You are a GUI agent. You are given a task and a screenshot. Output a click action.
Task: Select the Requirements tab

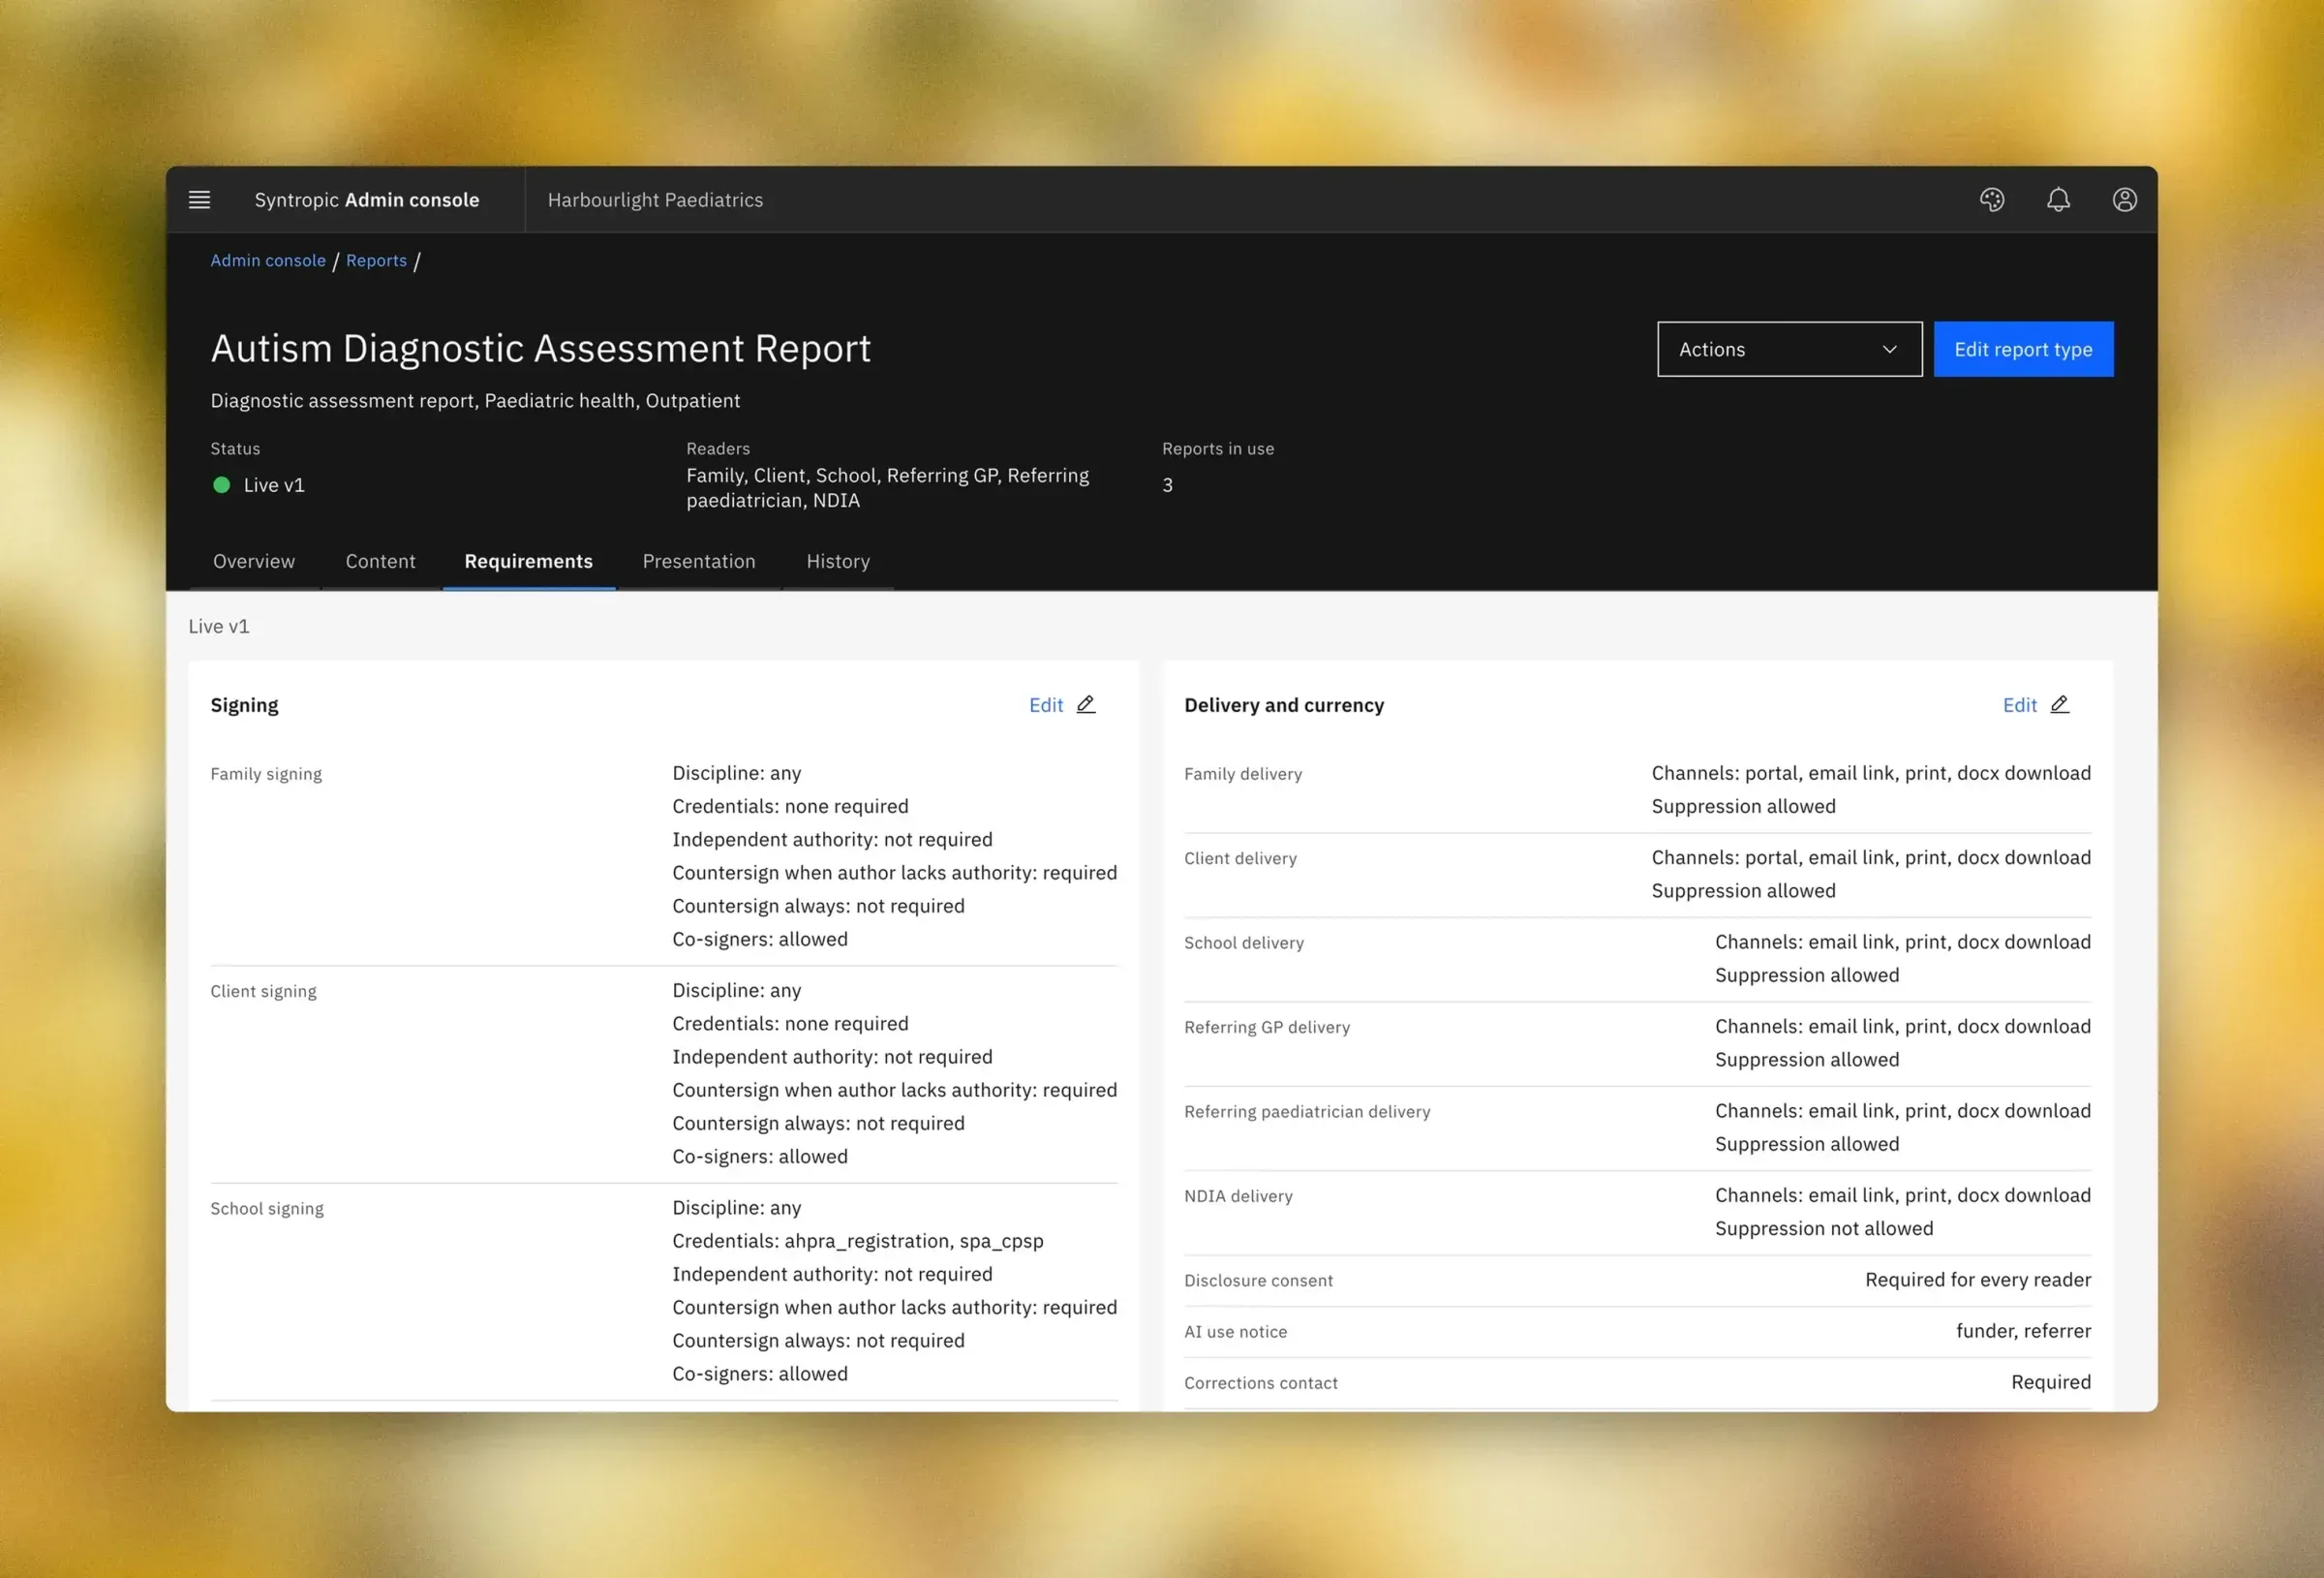pyautogui.click(x=528, y=561)
